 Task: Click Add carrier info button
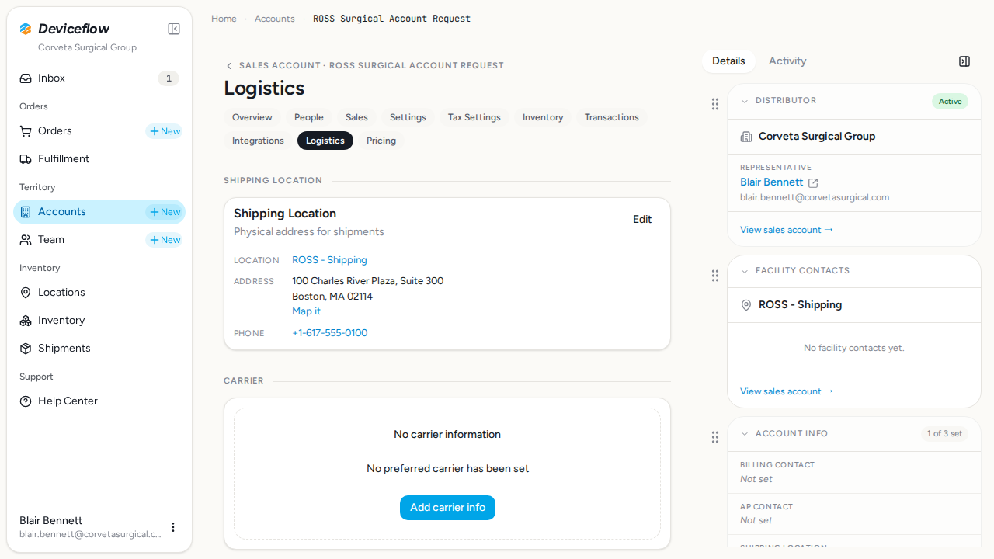point(447,508)
